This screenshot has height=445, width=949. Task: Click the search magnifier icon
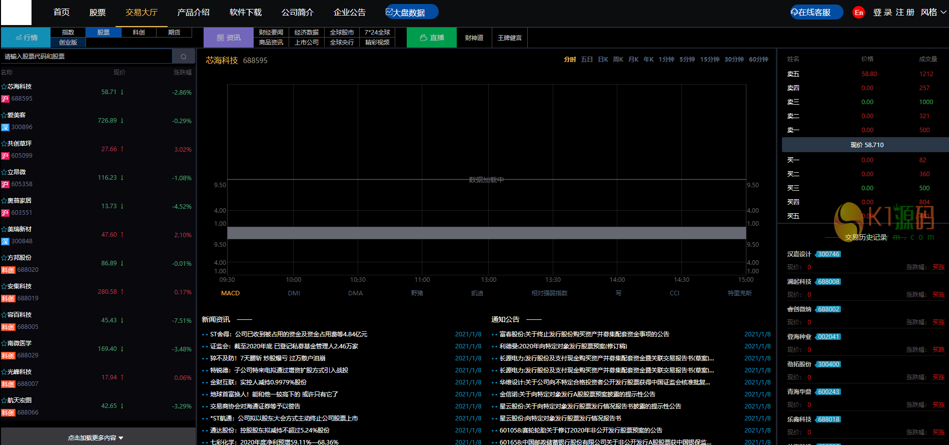pyautogui.click(x=184, y=57)
